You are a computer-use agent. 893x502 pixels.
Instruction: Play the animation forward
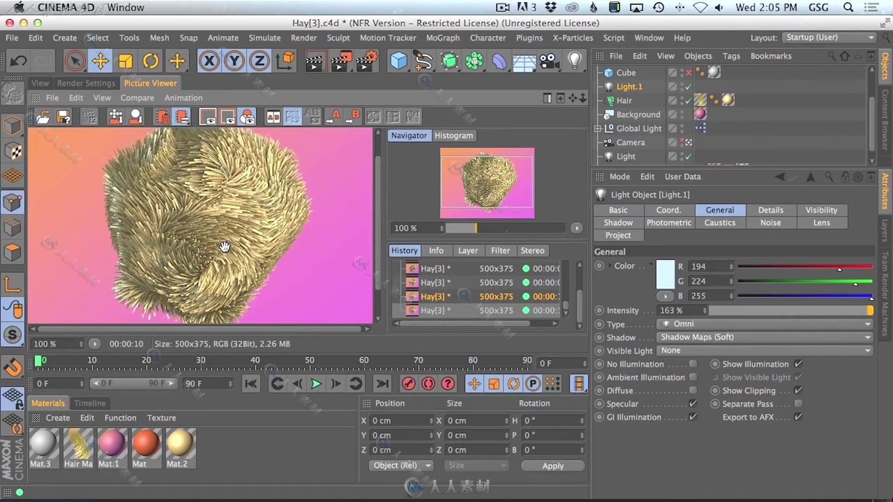pos(316,383)
